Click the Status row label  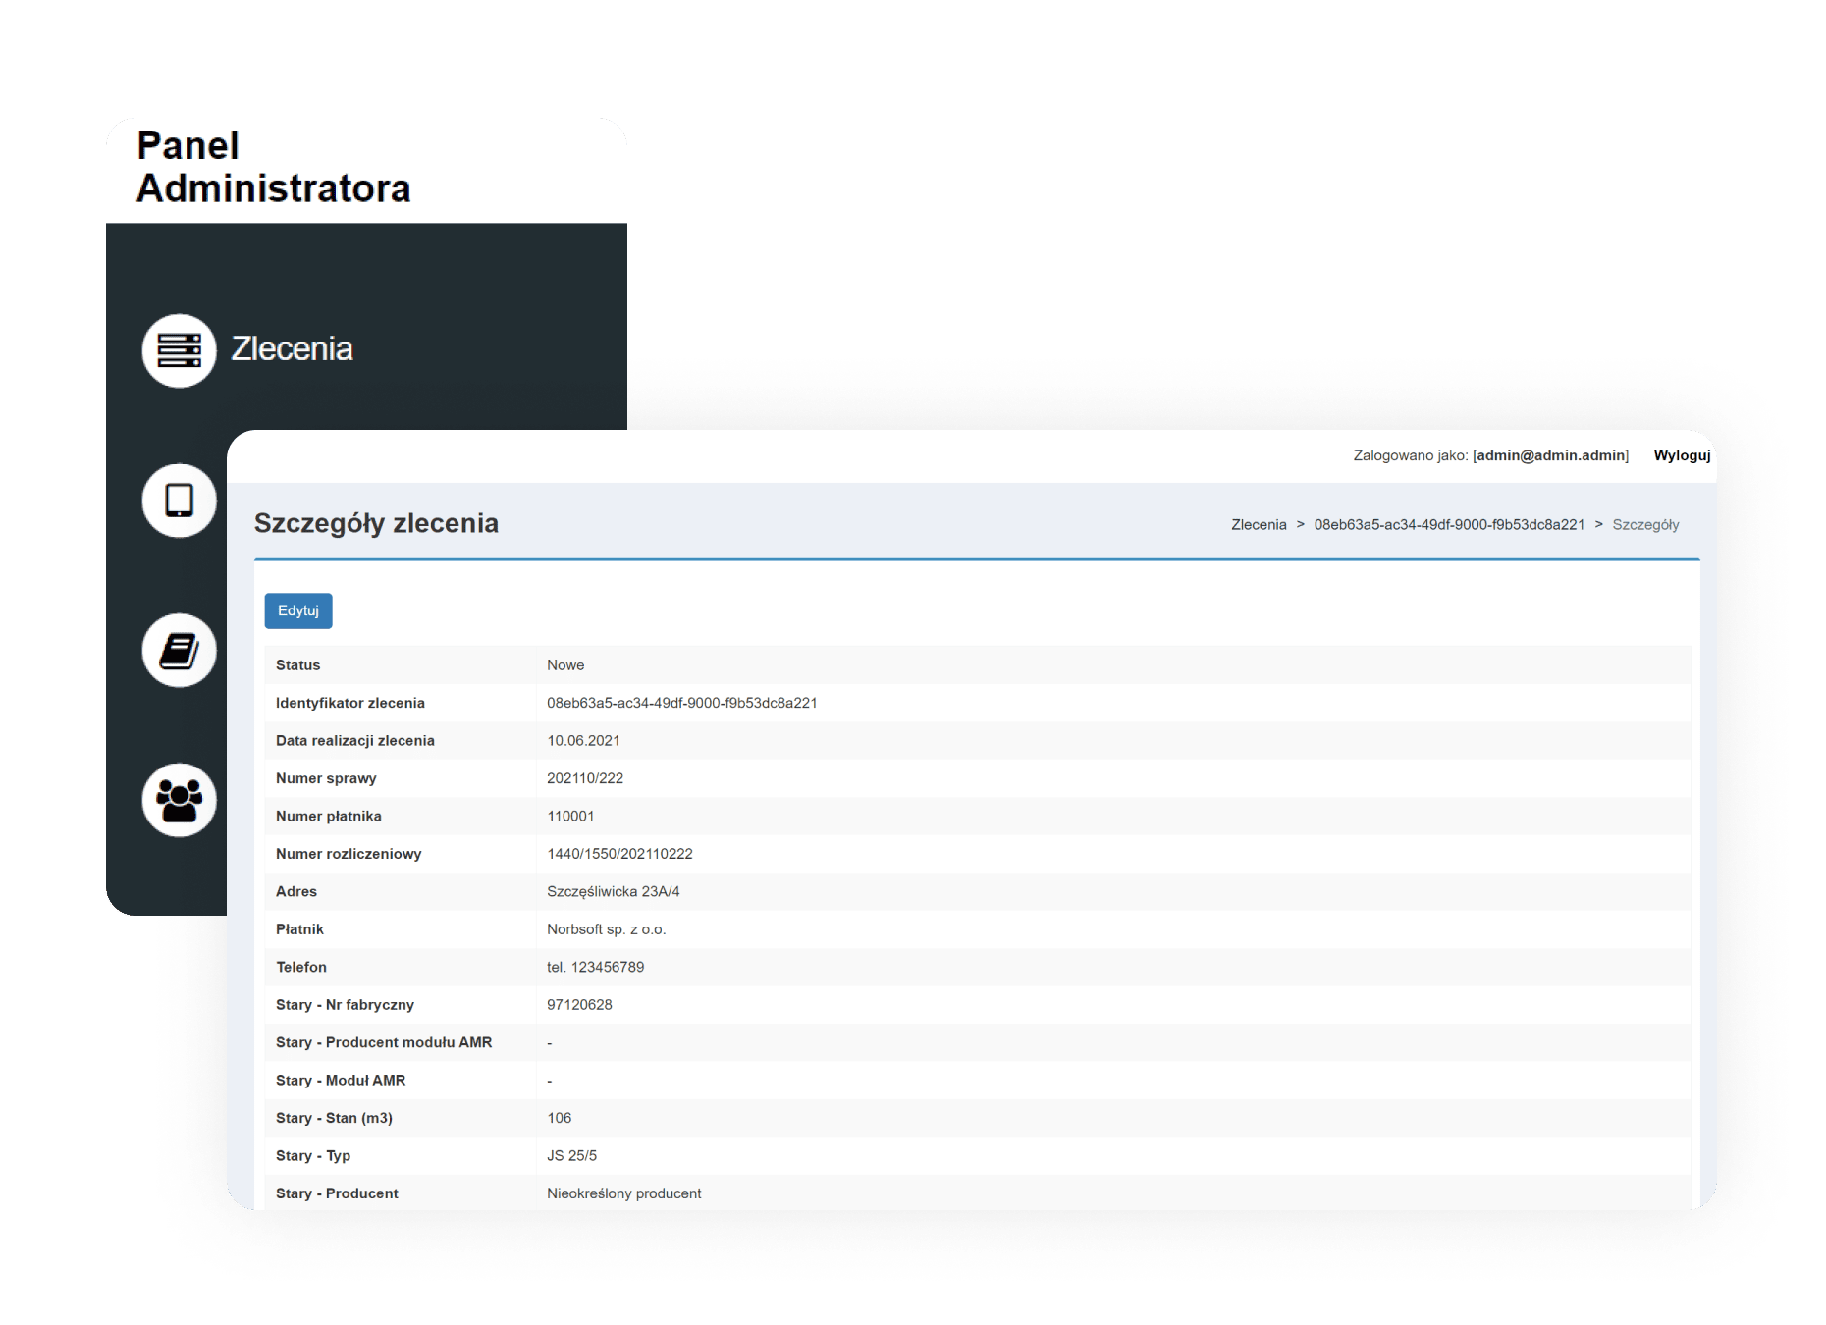click(x=297, y=665)
